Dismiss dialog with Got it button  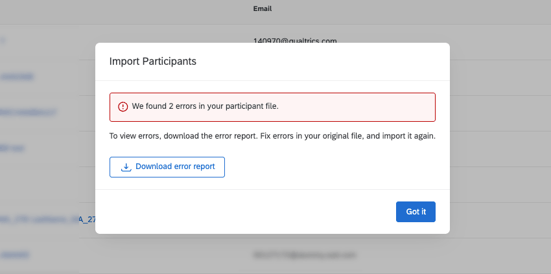pyautogui.click(x=416, y=212)
